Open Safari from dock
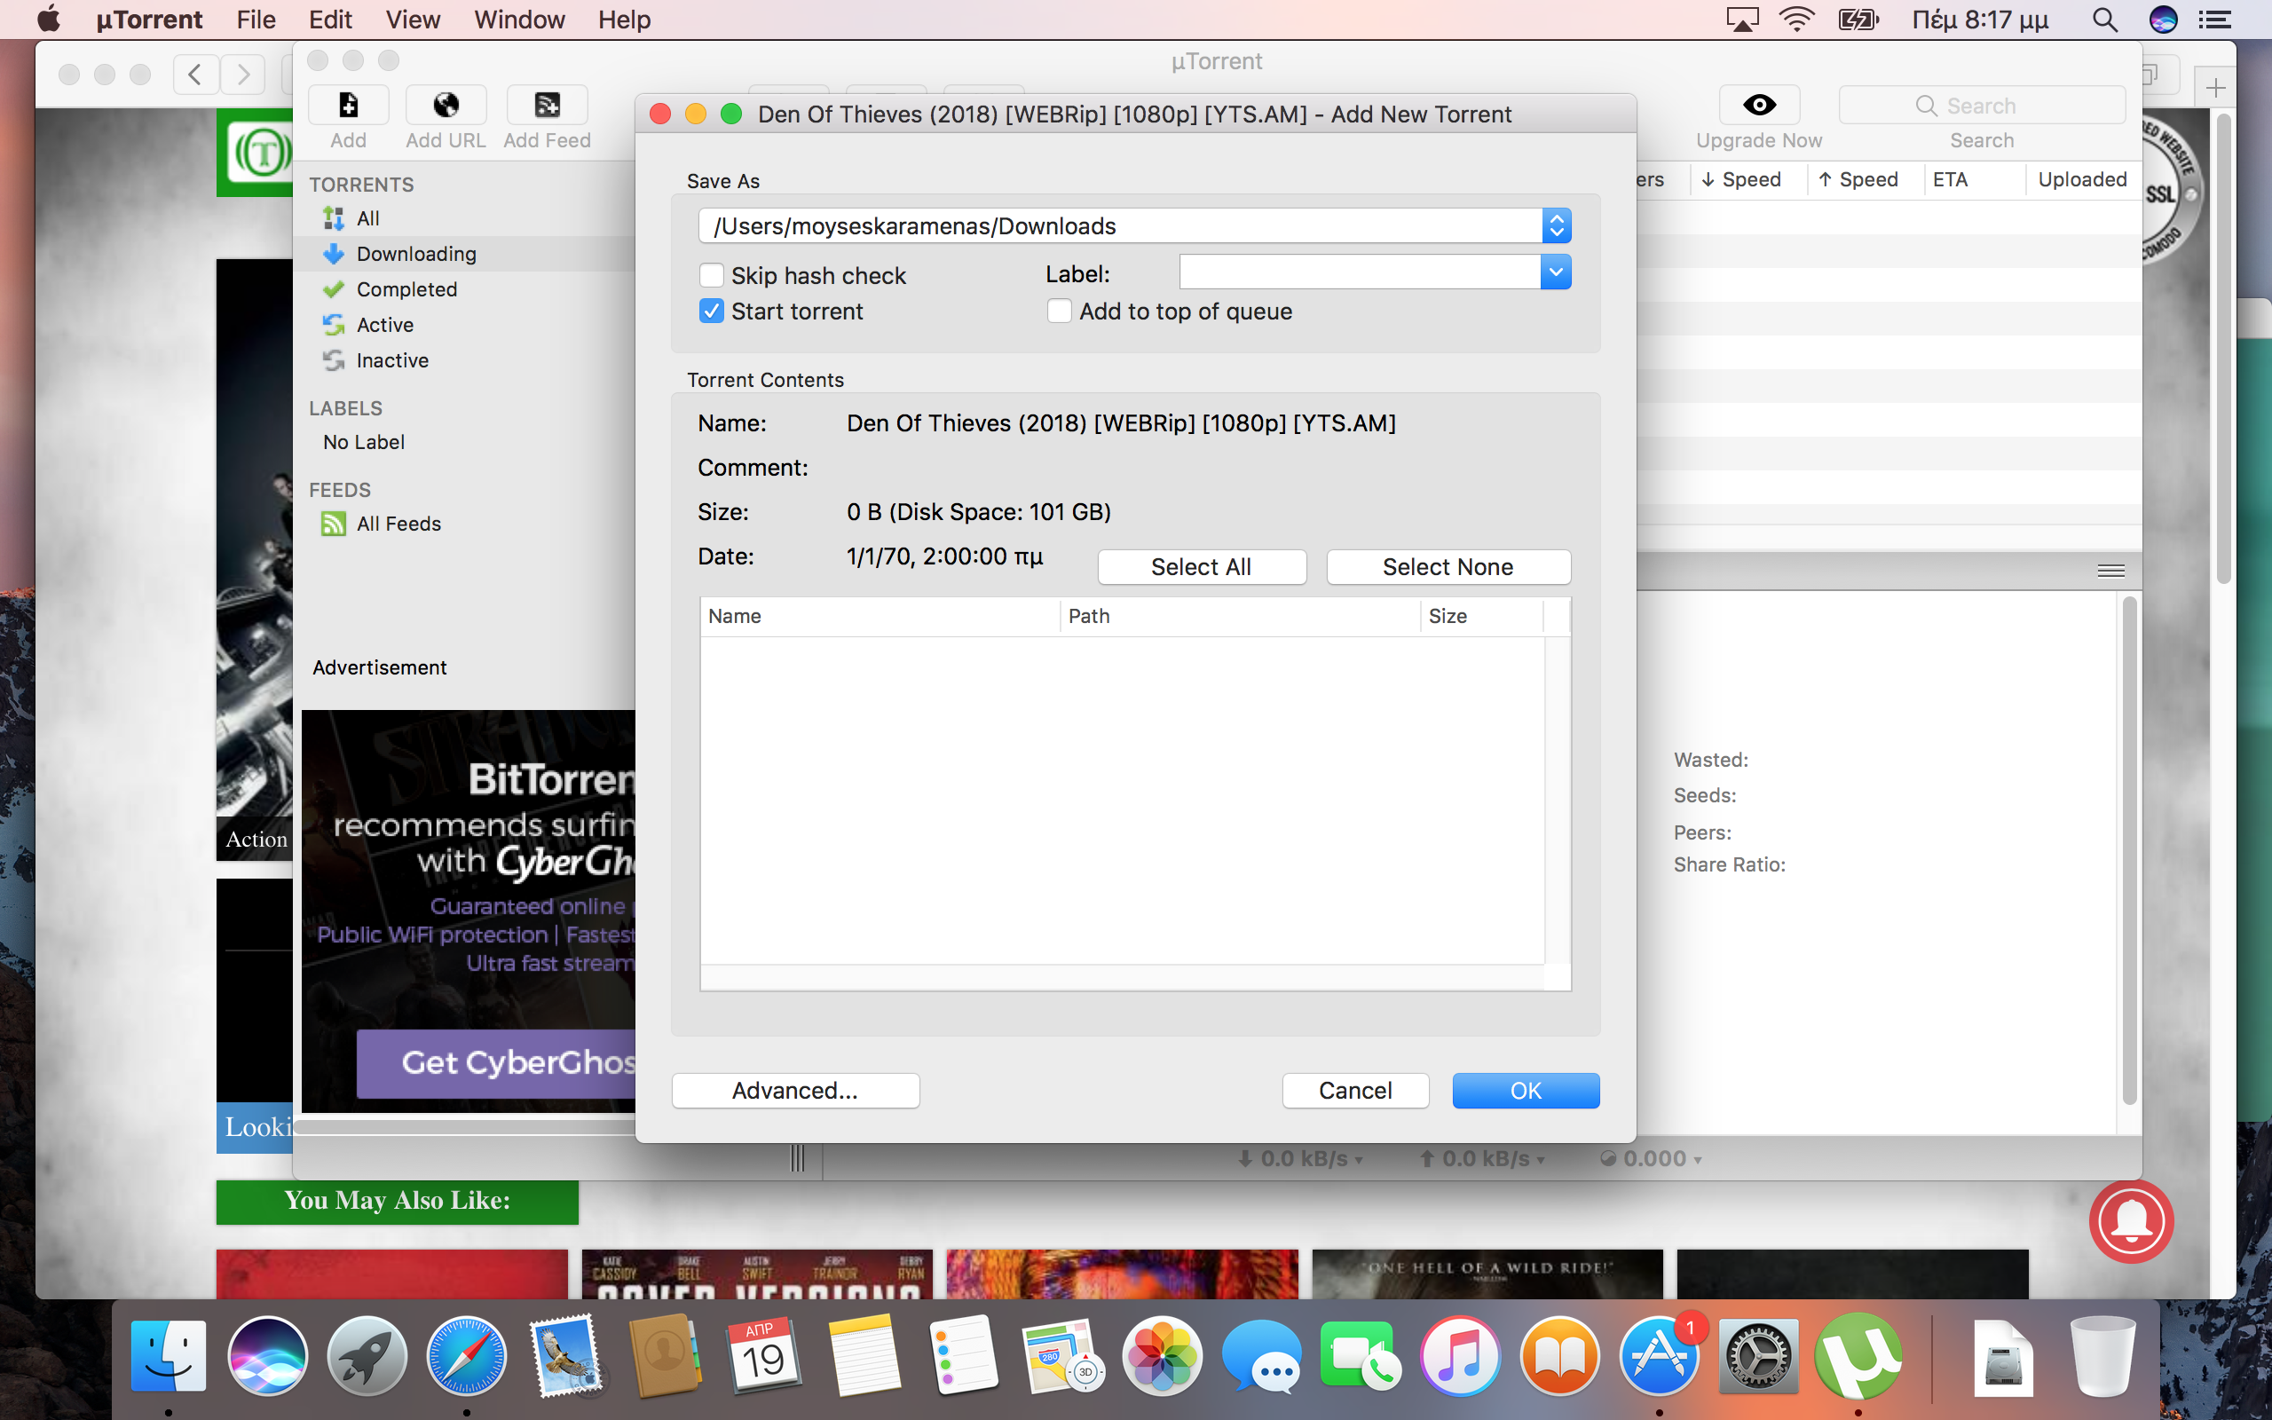The image size is (2272, 1420). (x=467, y=1356)
